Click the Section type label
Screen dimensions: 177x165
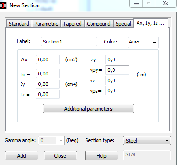(x=100, y=140)
